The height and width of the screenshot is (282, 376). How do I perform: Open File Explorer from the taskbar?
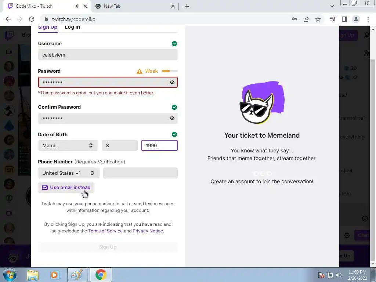coord(33,275)
